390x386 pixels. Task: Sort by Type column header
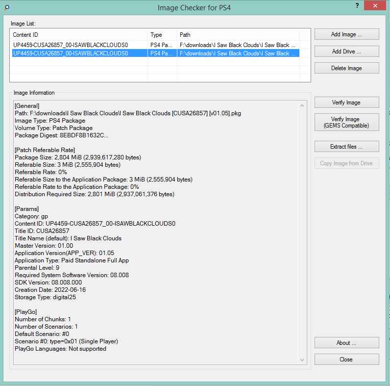click(x=162, y=35)
